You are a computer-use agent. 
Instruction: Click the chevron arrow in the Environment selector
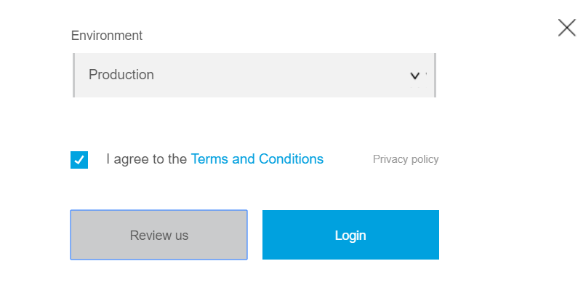415,75
